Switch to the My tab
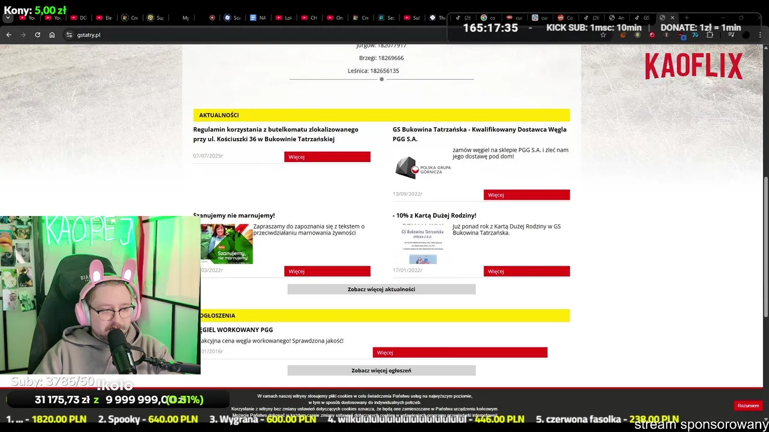This screenshot has height=432, width=769. coord(180,18)
